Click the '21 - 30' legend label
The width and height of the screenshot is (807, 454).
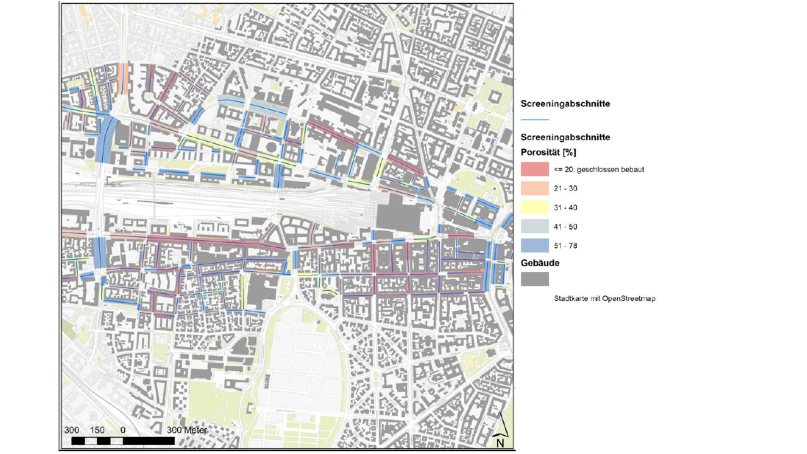tap(566, 189)
